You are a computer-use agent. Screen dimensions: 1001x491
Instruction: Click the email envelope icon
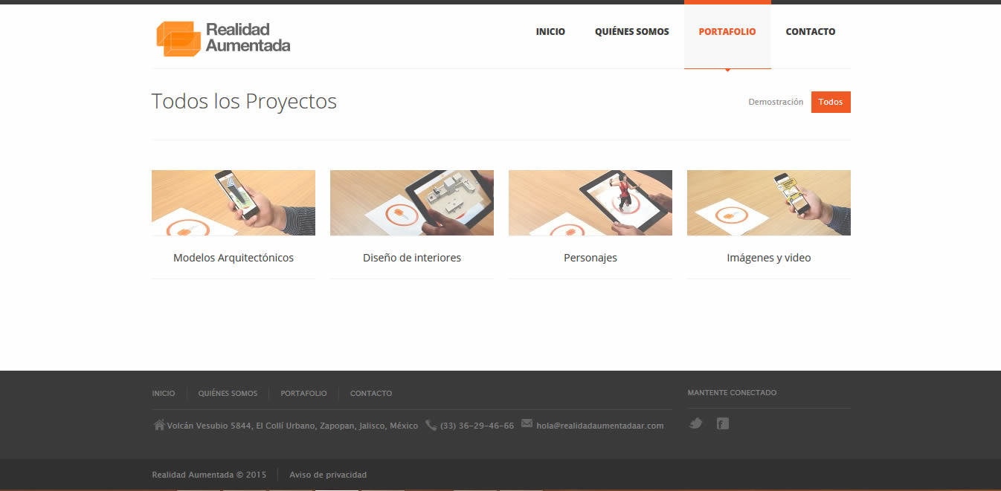[527, 423]
